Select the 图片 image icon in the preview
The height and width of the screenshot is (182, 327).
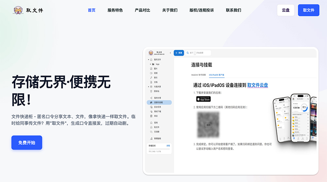click(x=151, y=69)
